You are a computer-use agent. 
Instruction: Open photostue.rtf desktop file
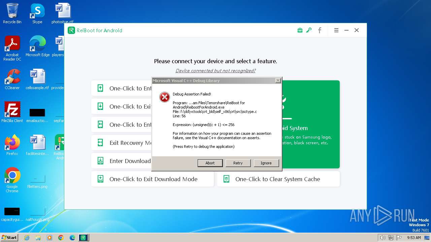[x=62, y=13]
